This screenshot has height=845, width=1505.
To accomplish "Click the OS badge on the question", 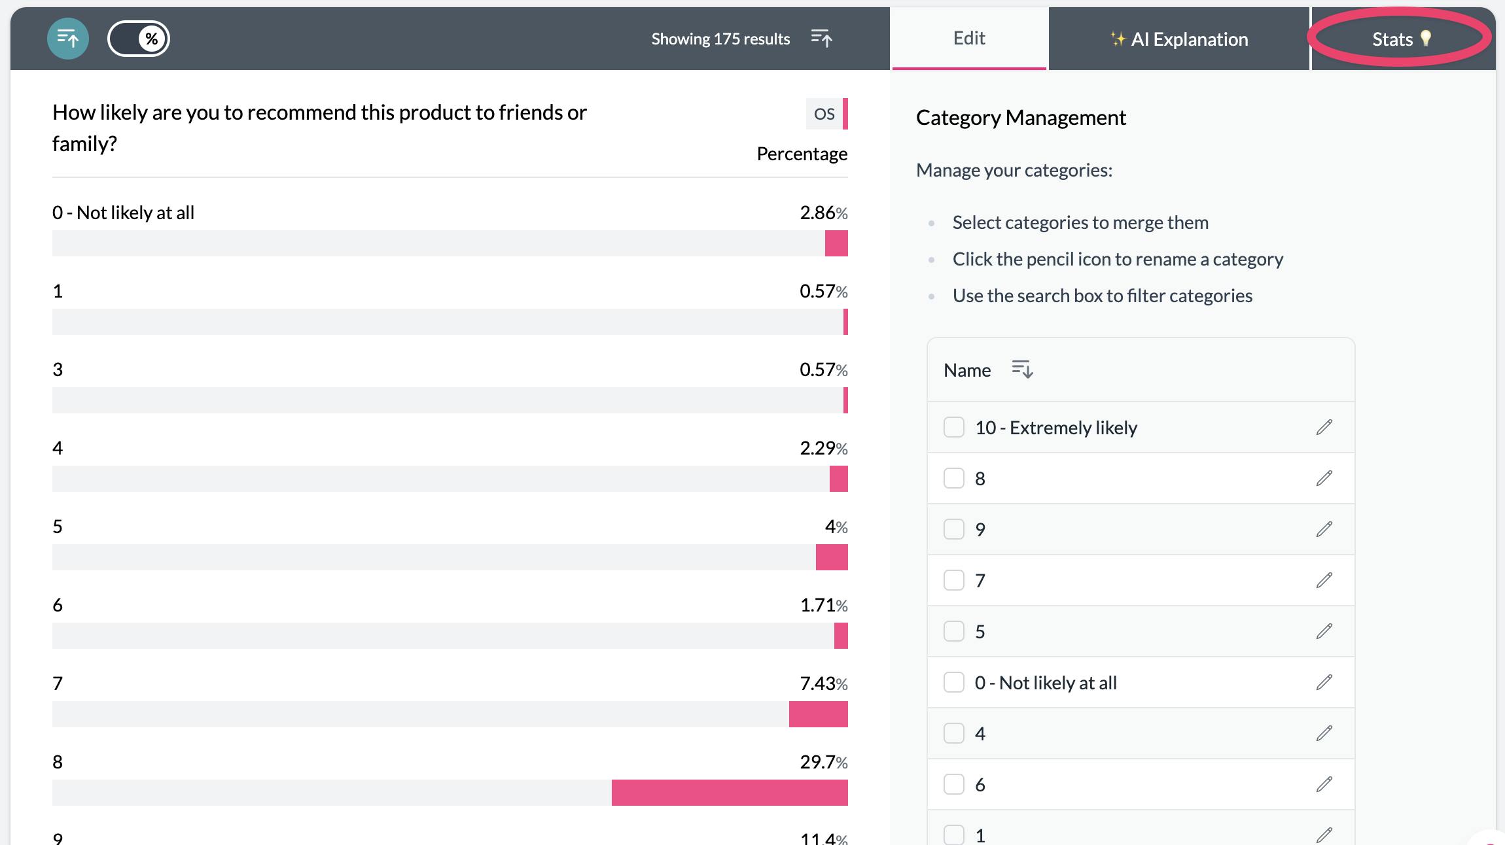I will coord(824,114).
